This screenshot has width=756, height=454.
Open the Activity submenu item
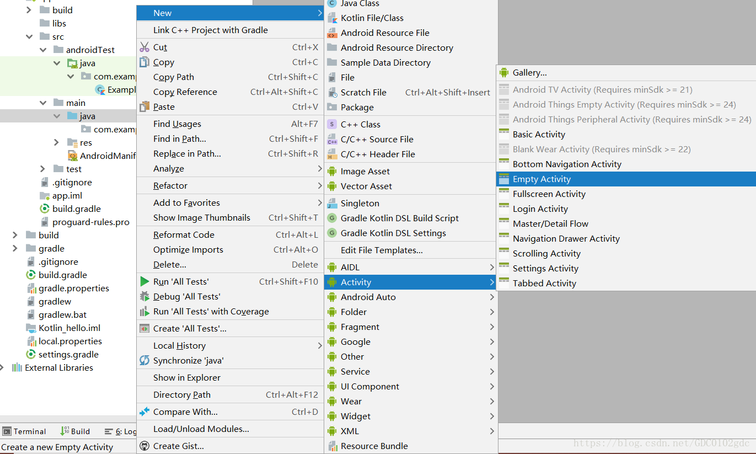pos(411,282)
